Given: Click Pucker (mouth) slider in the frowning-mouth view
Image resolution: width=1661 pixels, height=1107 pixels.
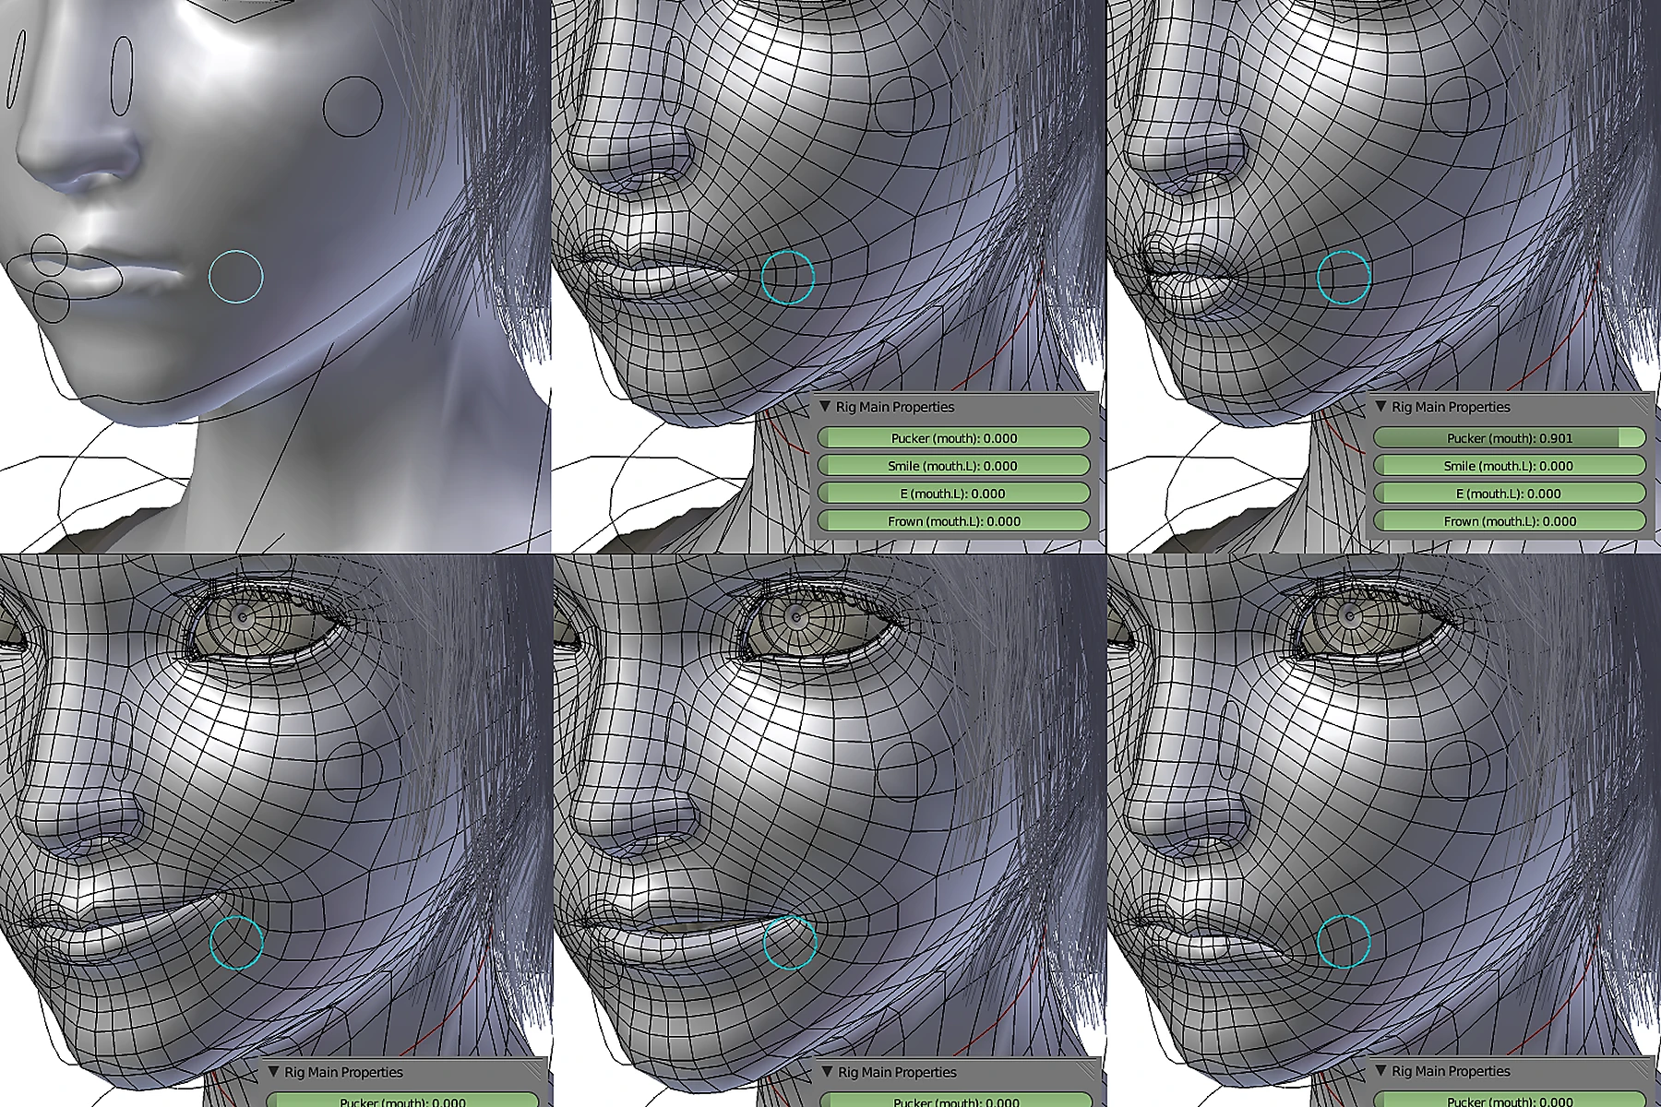Looking at the screenshot, I should click(1510, 1101).
